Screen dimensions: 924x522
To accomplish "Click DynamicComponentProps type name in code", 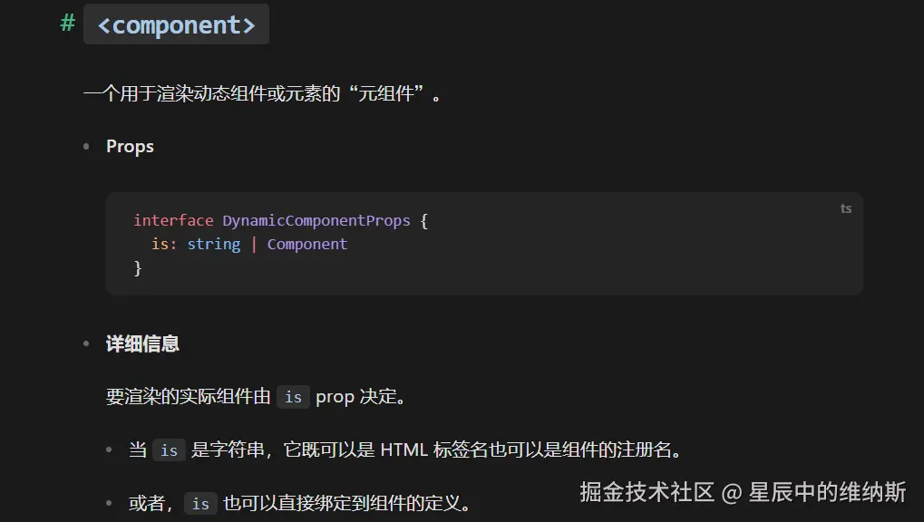I will [x=316, y=220].
